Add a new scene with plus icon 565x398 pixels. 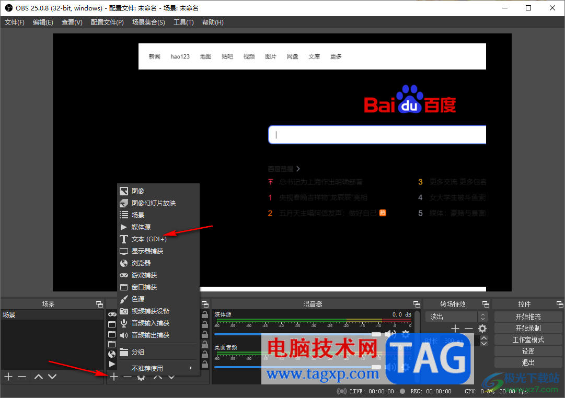pyautogui.click(x=8, y=377)
